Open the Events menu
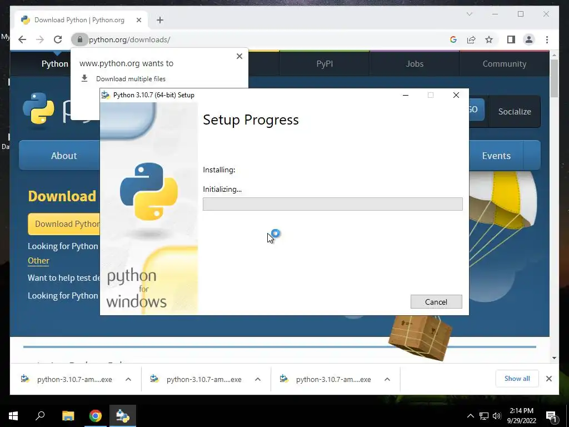Image resolution: width=569 pixels, height=427 pixels. 496,156
